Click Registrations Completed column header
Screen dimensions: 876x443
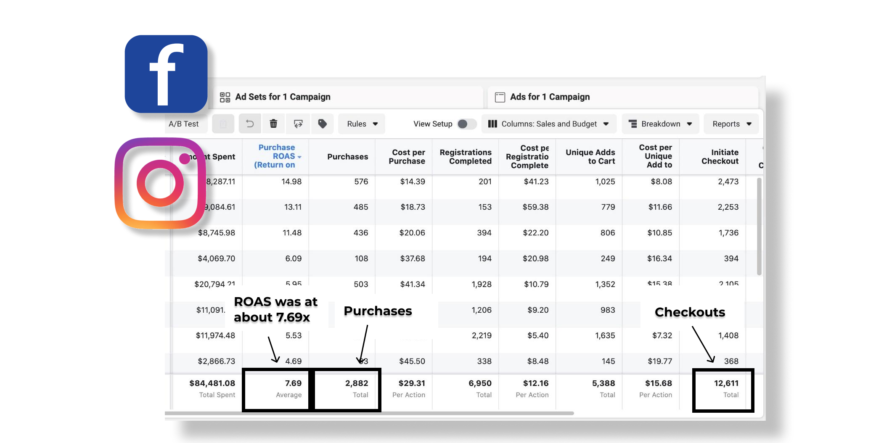[x=466, y=157]
